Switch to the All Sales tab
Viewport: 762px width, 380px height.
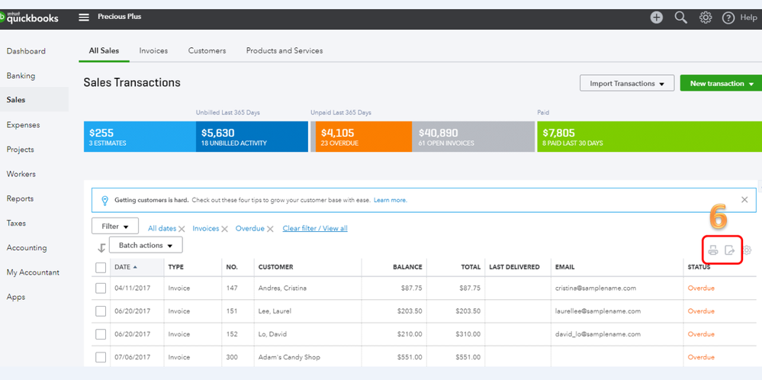pyautogui.click(x=104, y=50)
